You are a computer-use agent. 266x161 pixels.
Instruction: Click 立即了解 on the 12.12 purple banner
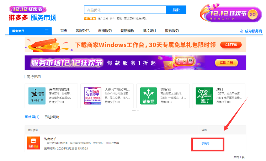227,63
